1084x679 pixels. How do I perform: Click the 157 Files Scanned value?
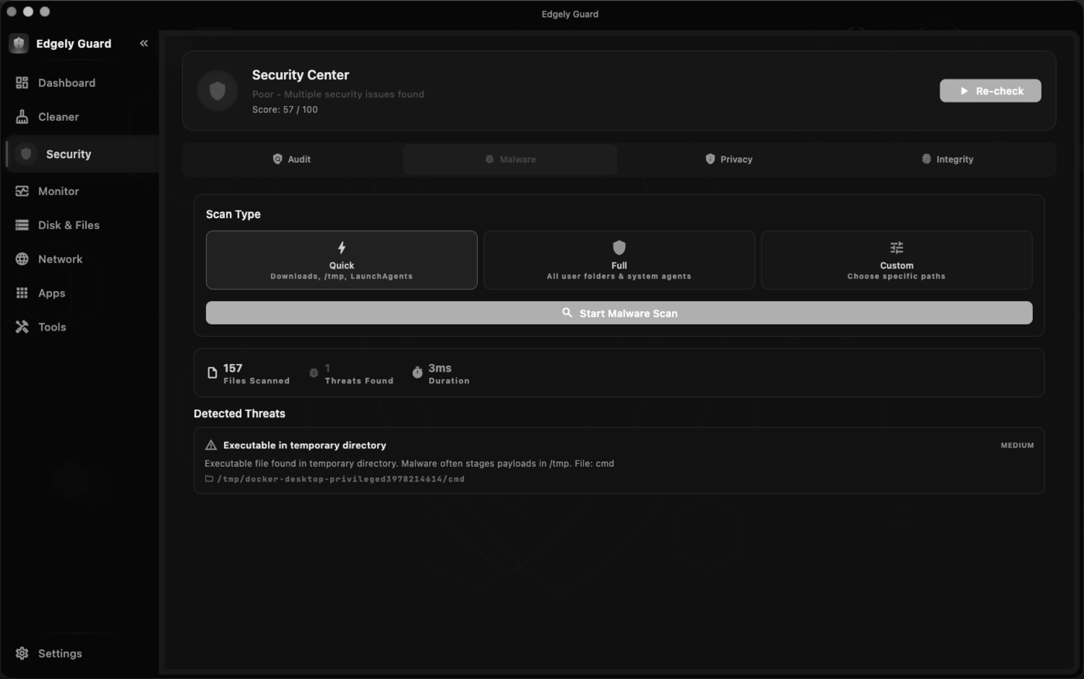click(233, 369)
